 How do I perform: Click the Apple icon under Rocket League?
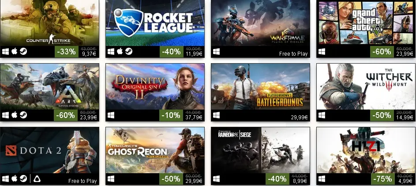pyautogui.click(x=120, y=51)
